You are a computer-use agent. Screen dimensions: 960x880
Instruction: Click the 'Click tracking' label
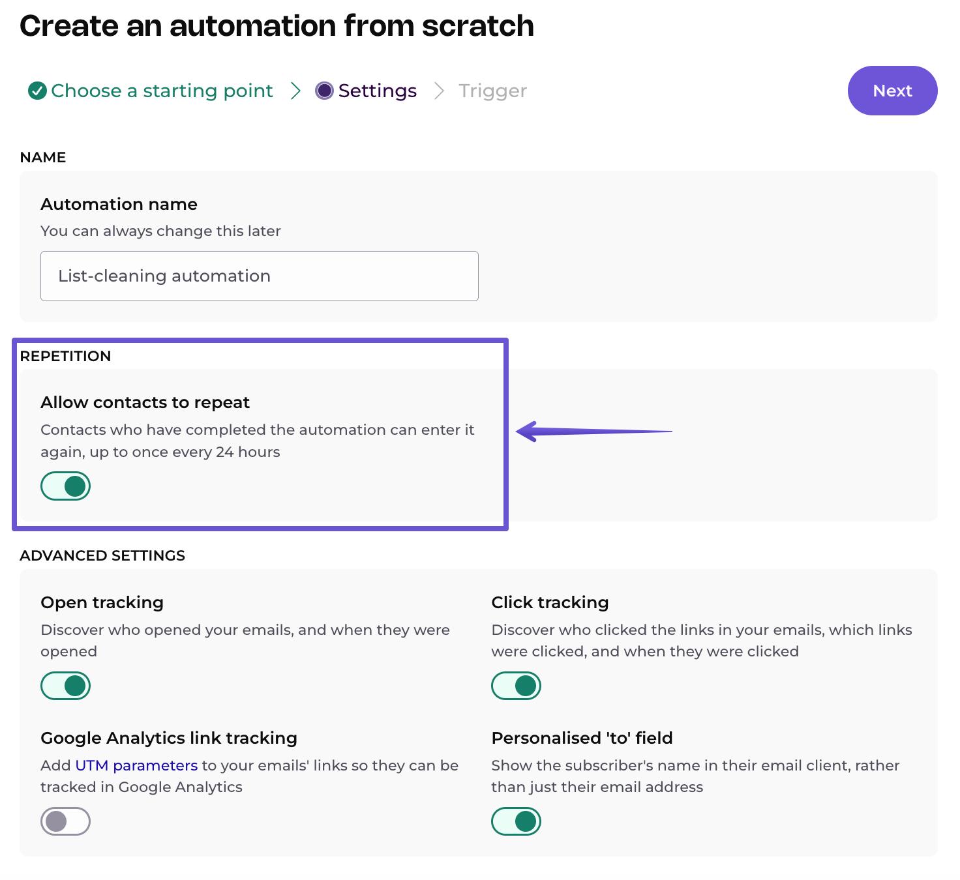click(x=550, y=602)
